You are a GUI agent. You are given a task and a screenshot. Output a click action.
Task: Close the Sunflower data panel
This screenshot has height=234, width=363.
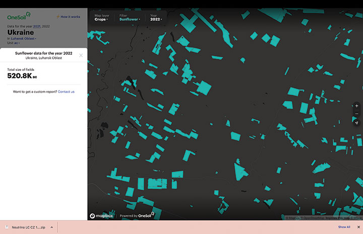pos(81,55)
